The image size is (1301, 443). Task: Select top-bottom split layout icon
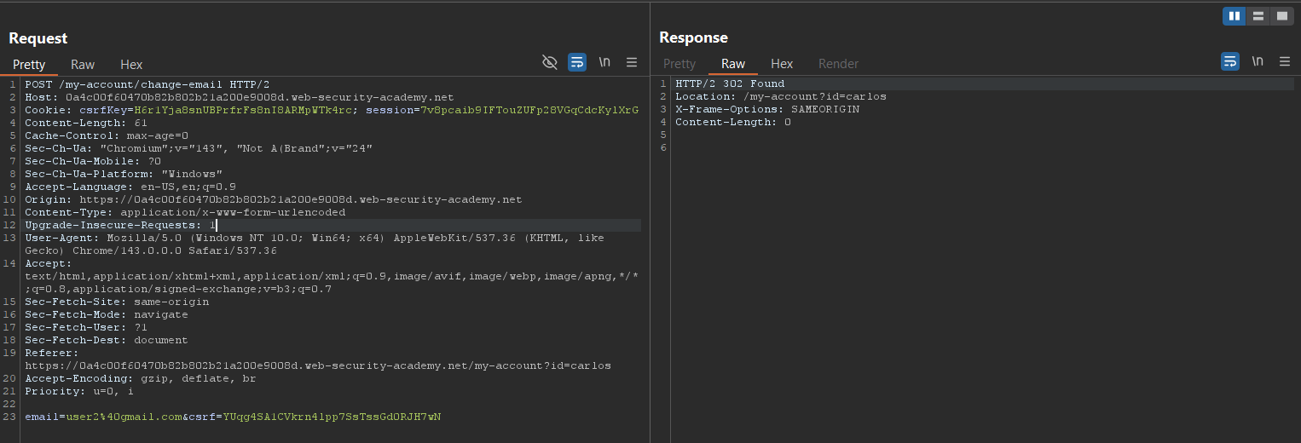tap(1258, 16)
